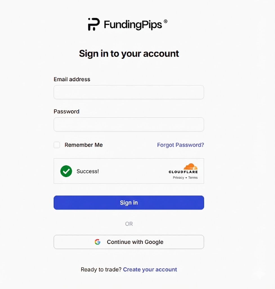Click the Success! label in the verification box
Screen dimensions: 275x289
(x=88, y=171)
